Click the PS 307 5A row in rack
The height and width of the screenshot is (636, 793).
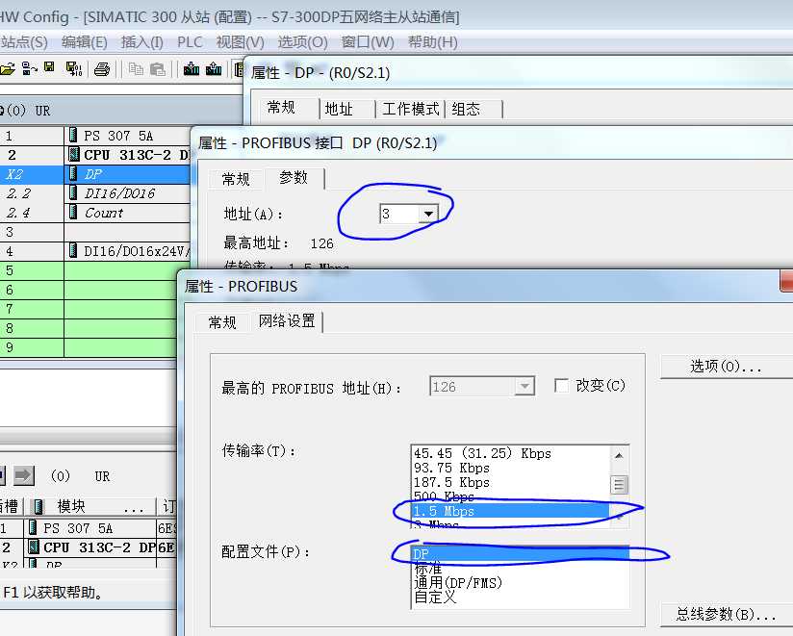coord(95,136)
